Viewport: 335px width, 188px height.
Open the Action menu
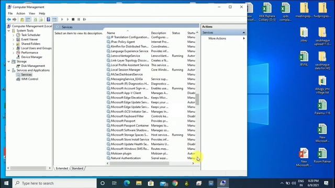pos(21,14)
